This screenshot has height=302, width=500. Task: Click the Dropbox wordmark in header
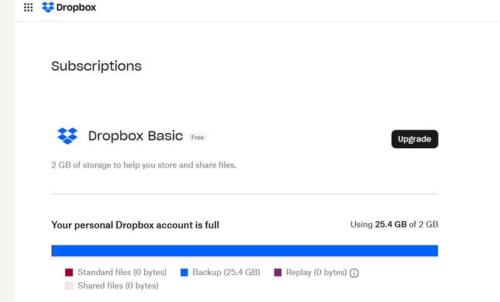click(76, 8)
